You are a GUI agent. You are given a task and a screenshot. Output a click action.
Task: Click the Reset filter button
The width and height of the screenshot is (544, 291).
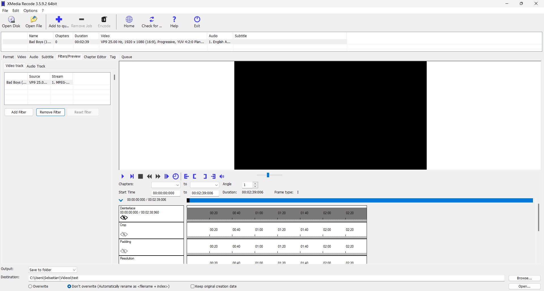point(83,112)
